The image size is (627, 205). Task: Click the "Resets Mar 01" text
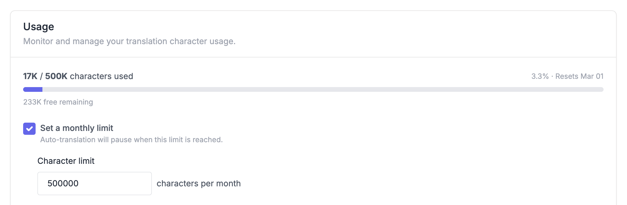tap(579, 76)
